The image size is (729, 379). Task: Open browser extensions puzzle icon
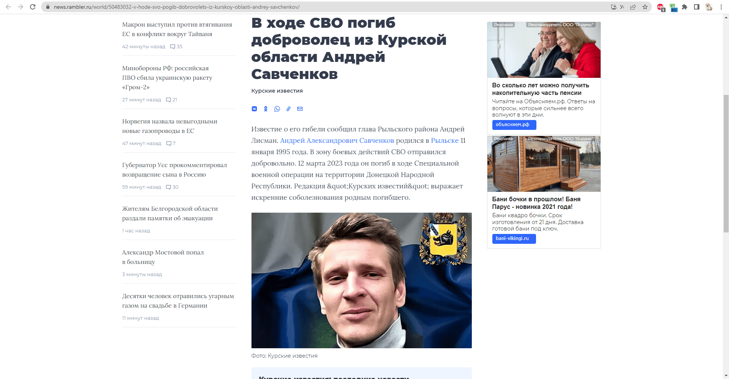685,7
